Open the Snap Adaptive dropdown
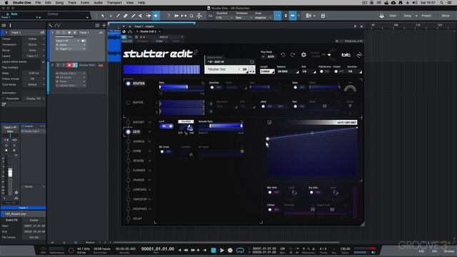 (x=263, y=17)
